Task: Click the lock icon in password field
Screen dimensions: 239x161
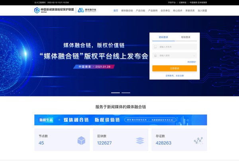Action: click(x=155, y=55)
